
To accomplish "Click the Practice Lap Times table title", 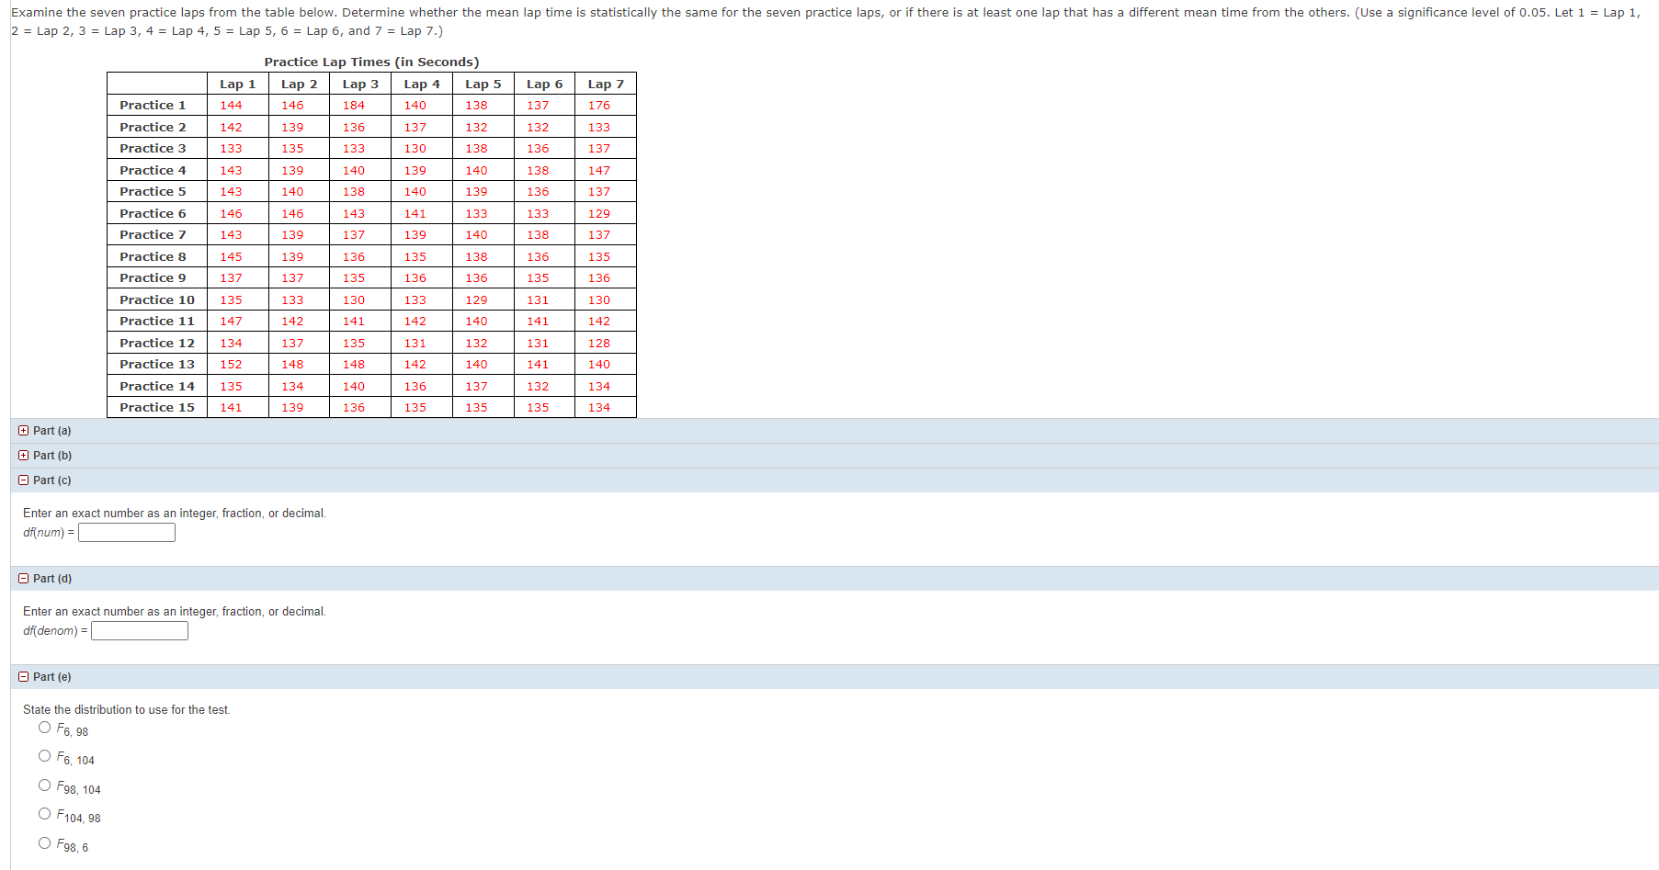I will pyautogui.click(x=371, y=62).
